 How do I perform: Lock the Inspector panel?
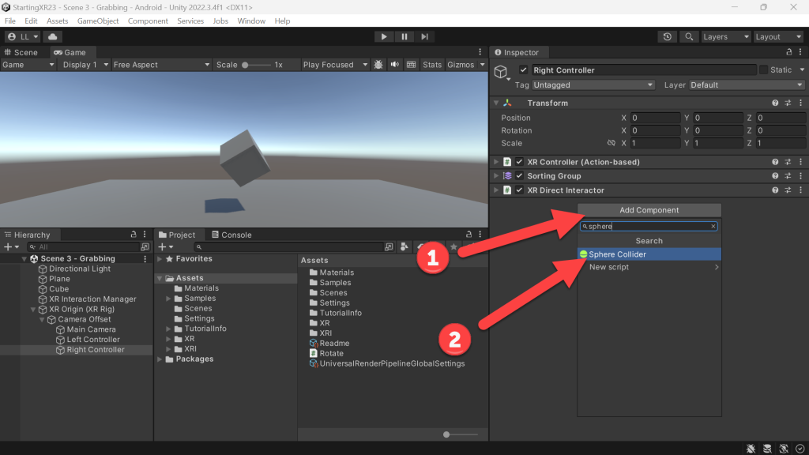coord(789,52)
